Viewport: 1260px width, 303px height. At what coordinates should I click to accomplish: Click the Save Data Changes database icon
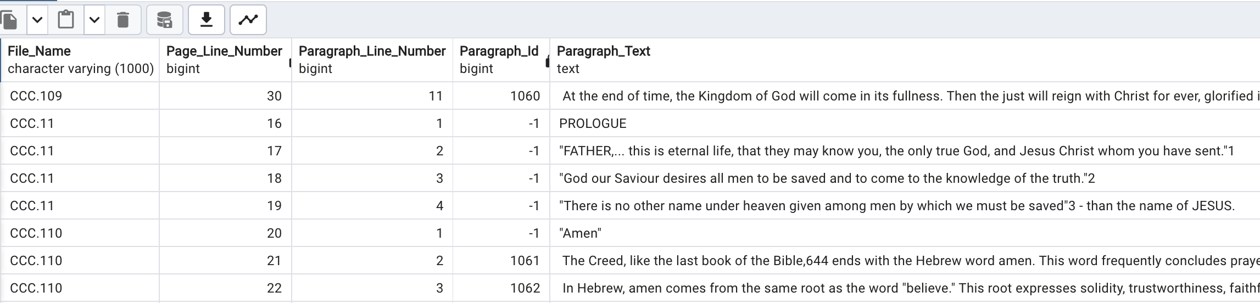pyautogui.click(x=164, y=20)
